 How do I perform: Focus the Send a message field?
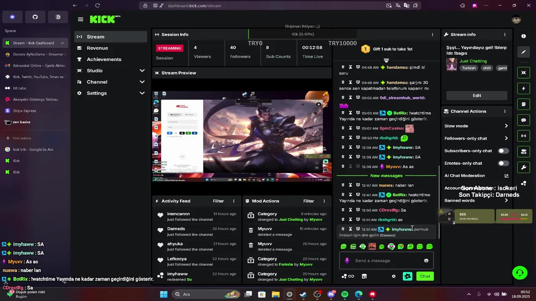(386, 260)
